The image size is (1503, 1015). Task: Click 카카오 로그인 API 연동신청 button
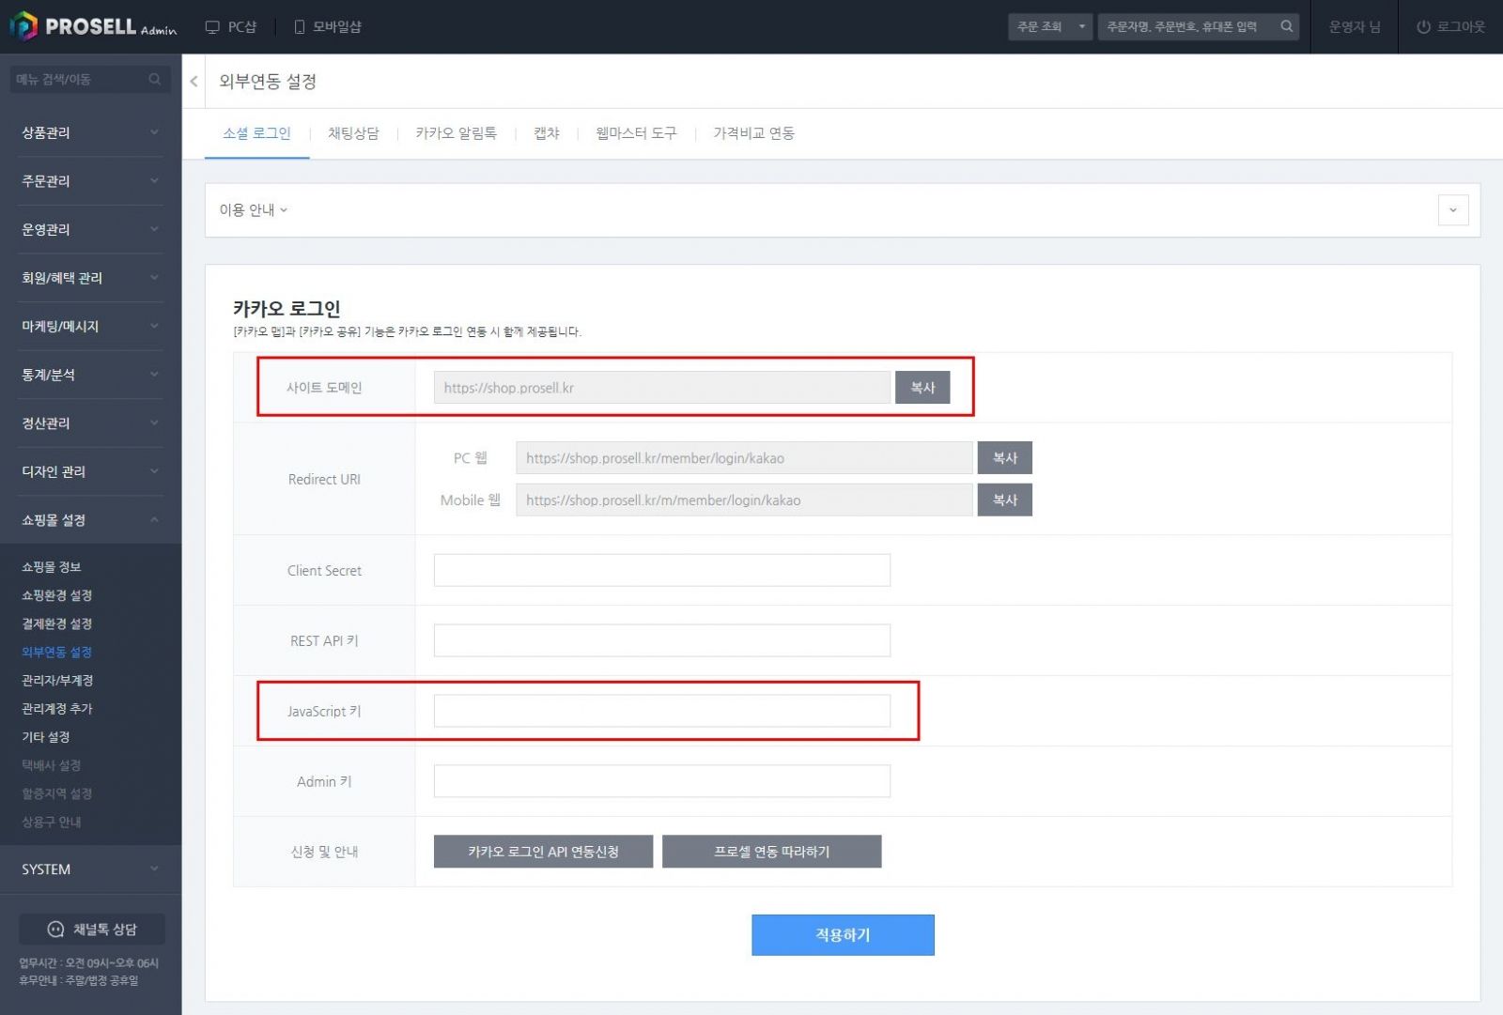[543, 852]
